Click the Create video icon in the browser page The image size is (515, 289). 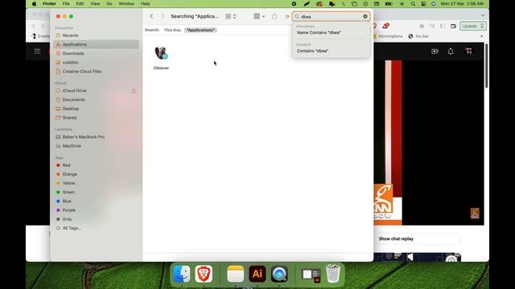pos(435,51)
